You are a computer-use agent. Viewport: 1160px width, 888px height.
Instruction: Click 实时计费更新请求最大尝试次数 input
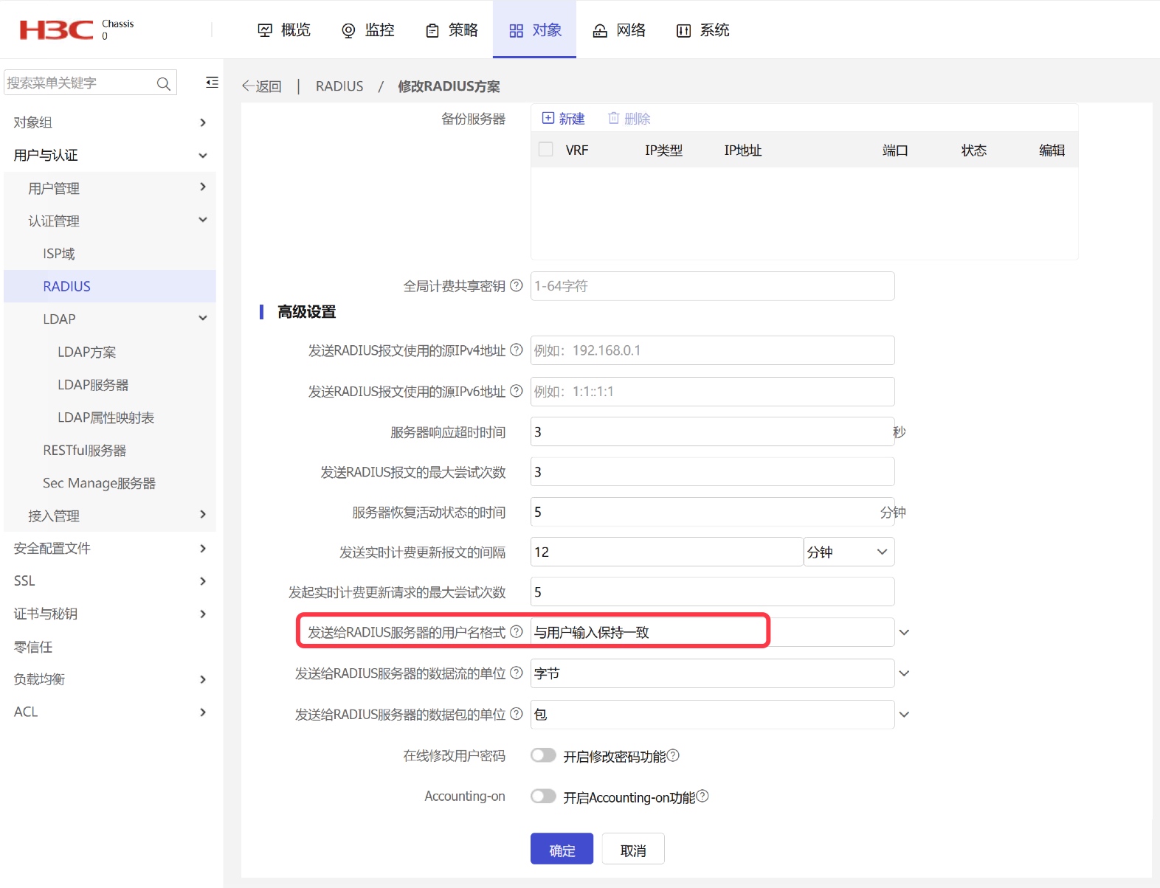pos(712,592)
